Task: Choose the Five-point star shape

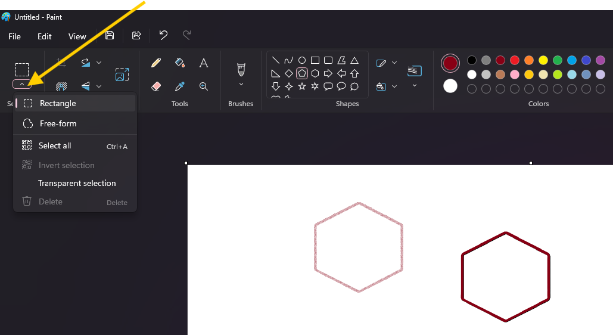Action: 302,86
